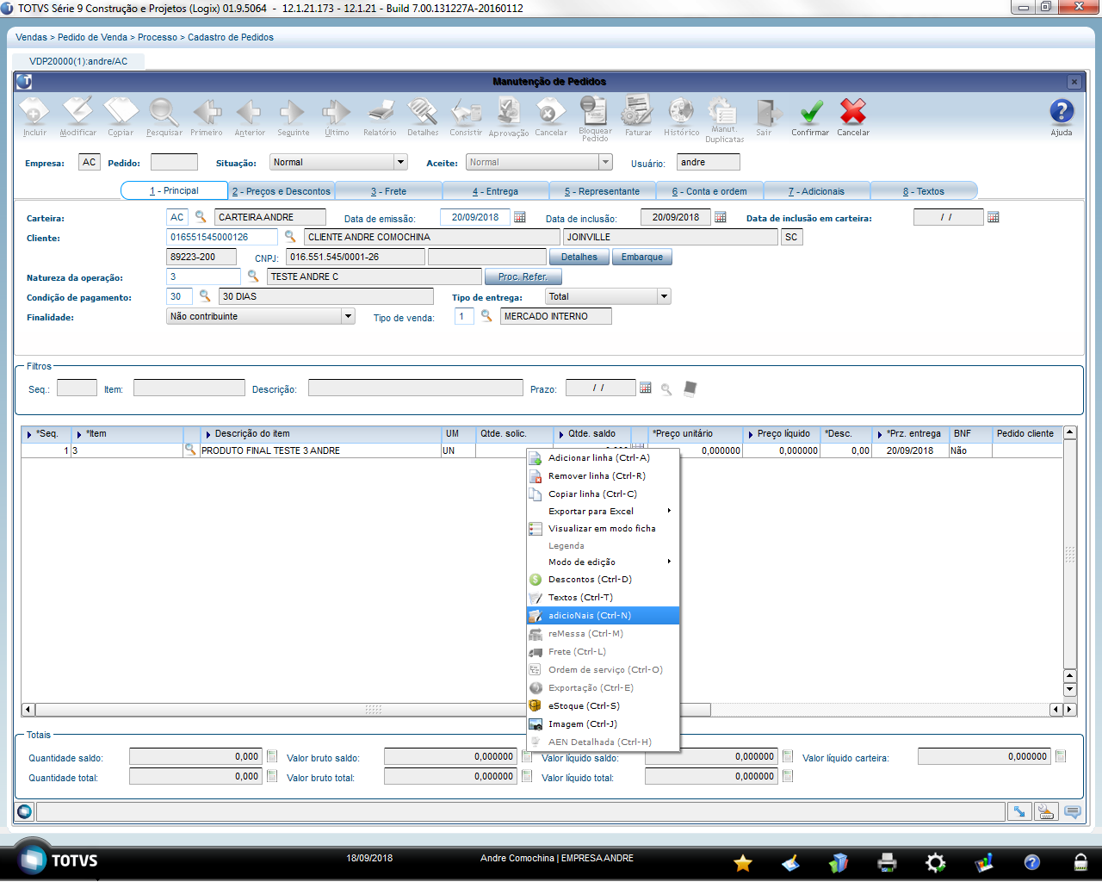Click the Tipo de venda lookup magnifier
The image size is (1102, 882).
click(486, 316)
